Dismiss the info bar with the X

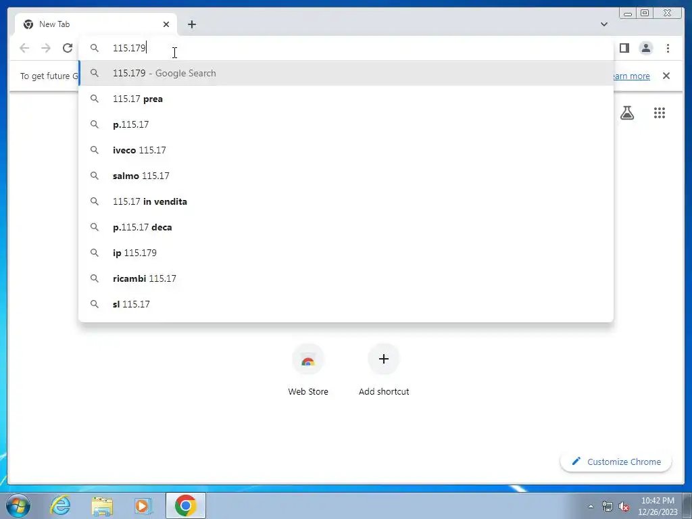click(x=666, y=76)
